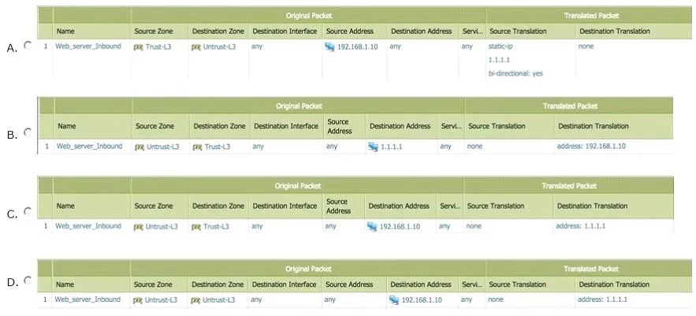The image size is (696, 316).
Task: Click row number 1 in table A
Action: (x=46, y=46)
